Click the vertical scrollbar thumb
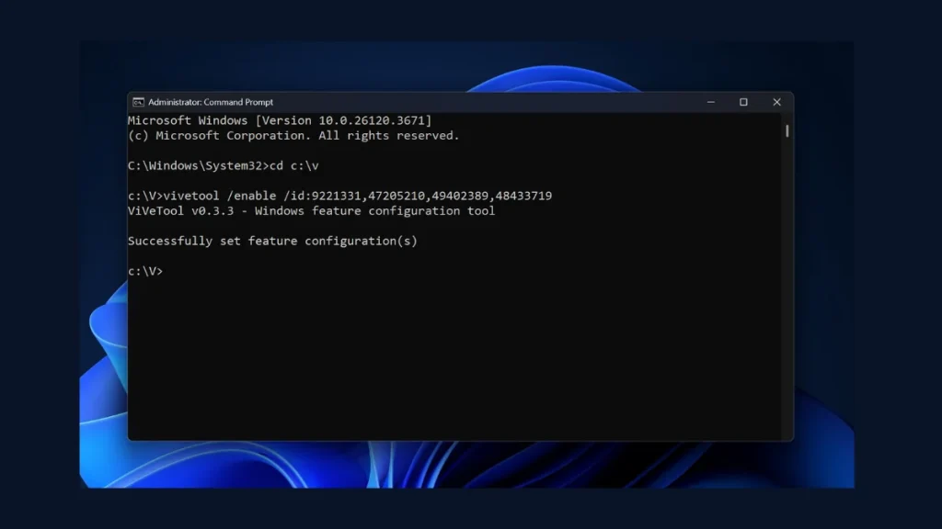The height and width of the screenshot is (529, 942). click(x=787, y=130)
